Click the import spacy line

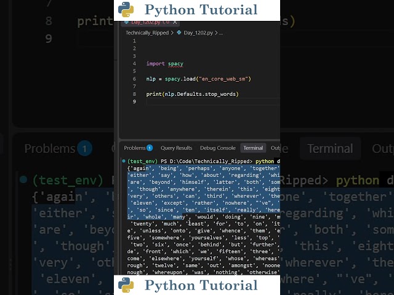point(164,64)
